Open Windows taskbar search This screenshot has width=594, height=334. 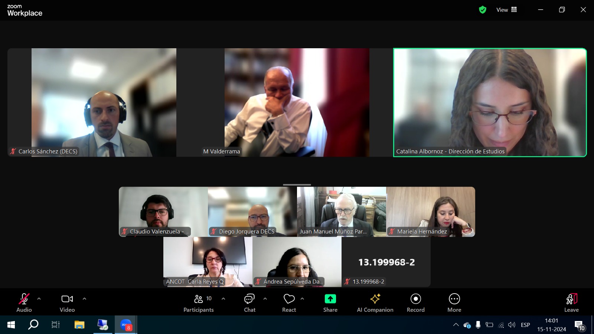33,325
